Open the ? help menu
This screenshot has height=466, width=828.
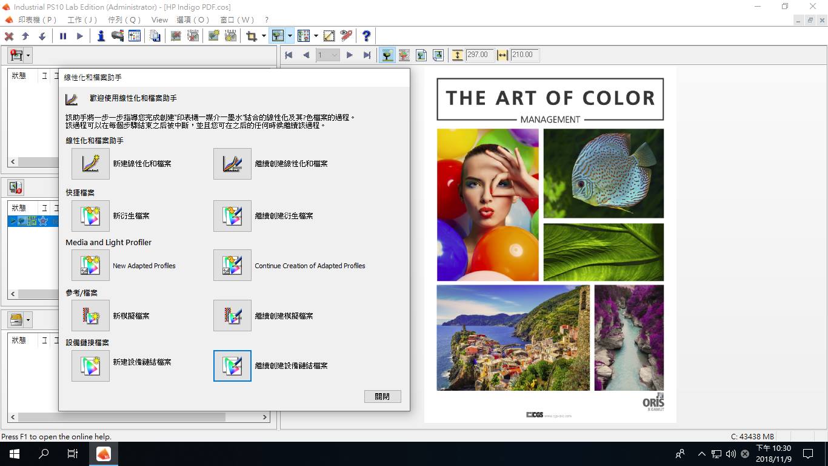pos(267,20)
